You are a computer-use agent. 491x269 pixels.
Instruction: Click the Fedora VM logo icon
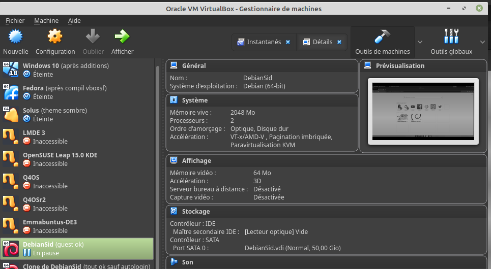(11, 92)
